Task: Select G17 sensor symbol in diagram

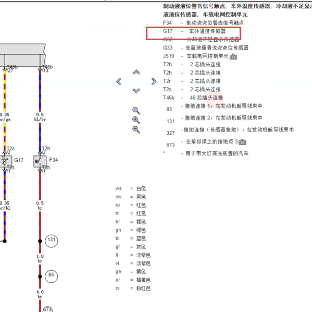Action: (6, 162)
